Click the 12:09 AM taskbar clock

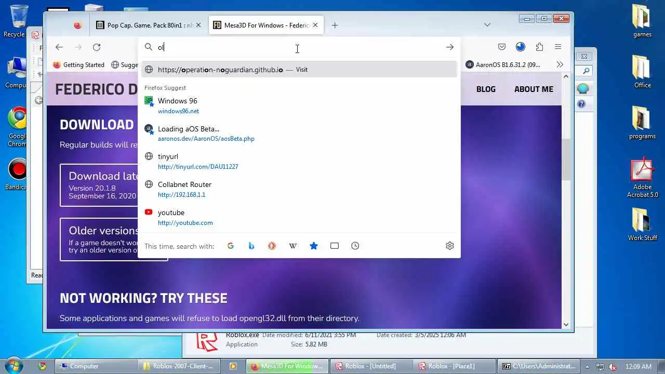[639, 366]
